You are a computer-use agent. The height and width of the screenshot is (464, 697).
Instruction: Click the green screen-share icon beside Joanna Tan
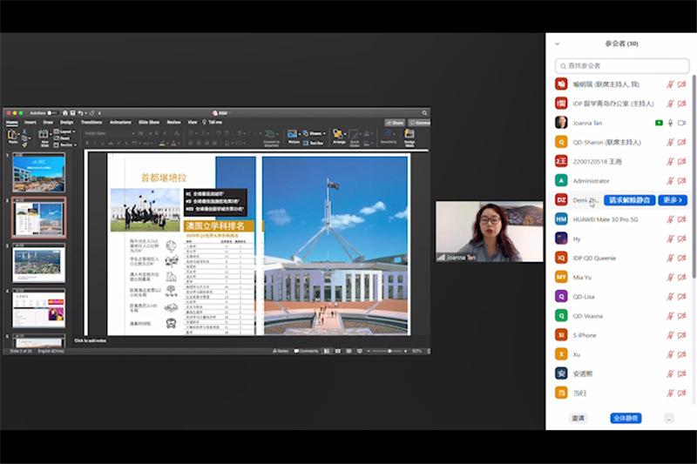pos(659,123)
